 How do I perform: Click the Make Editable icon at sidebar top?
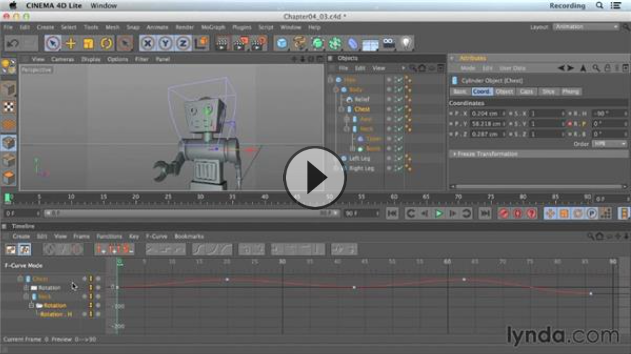point(9,66)
